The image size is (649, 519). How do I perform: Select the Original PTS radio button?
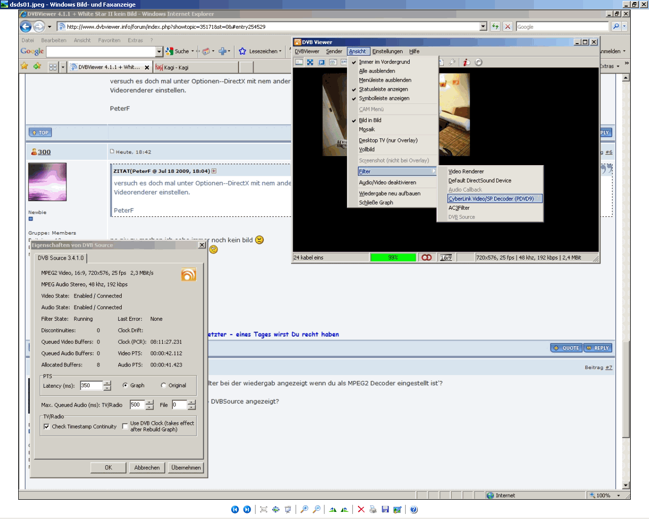tap(164, 385)
